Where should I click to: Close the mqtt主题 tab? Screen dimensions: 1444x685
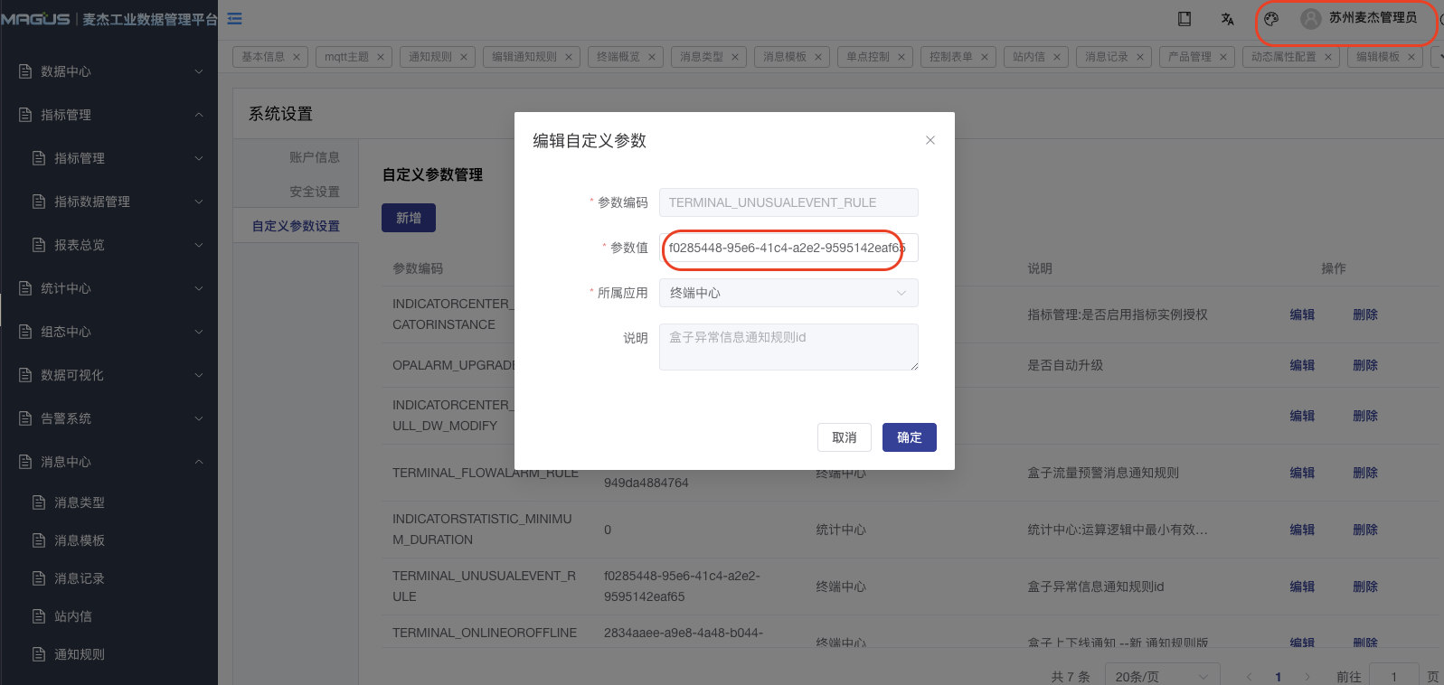(x=381, y=57)
